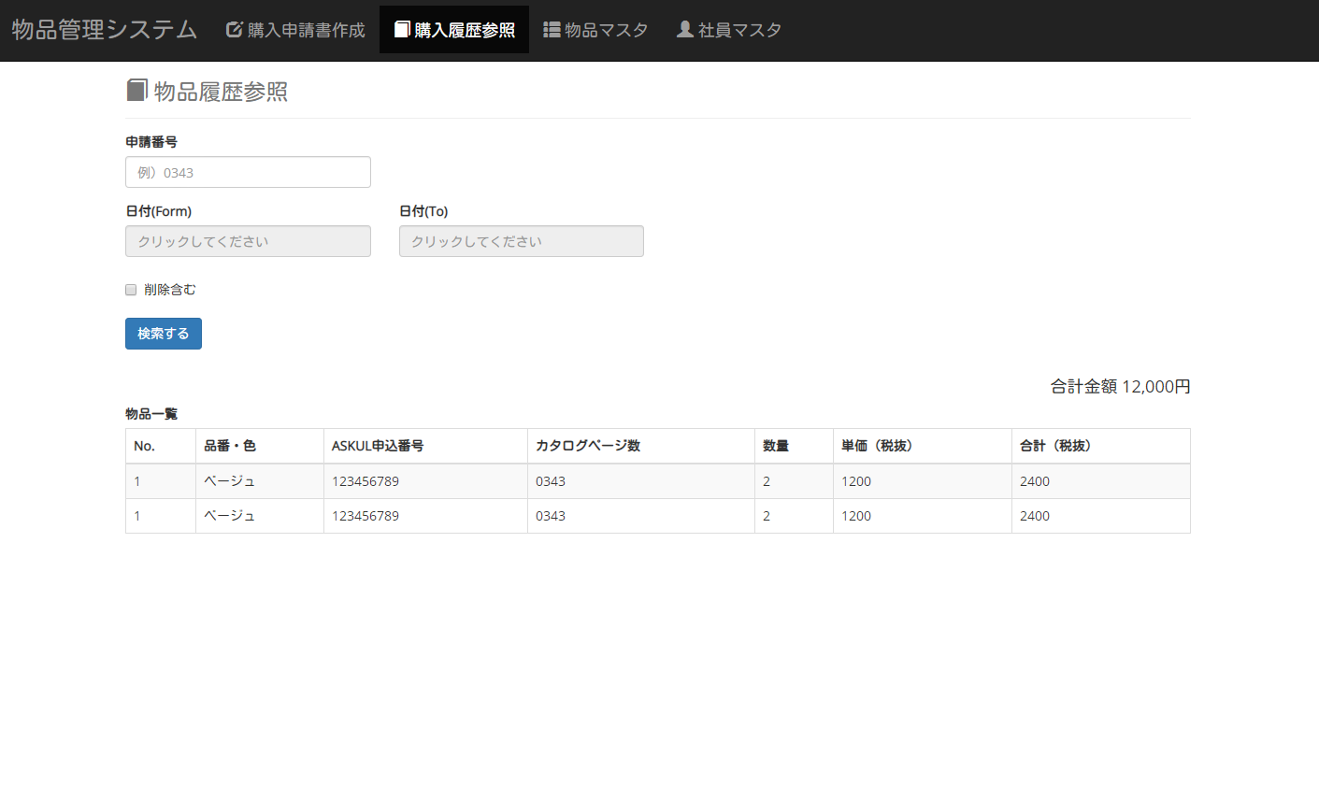This screenshot has height=800, width=1319.
Task: Open the 購入申請書作成 menu item
Action: click(306, 30)
